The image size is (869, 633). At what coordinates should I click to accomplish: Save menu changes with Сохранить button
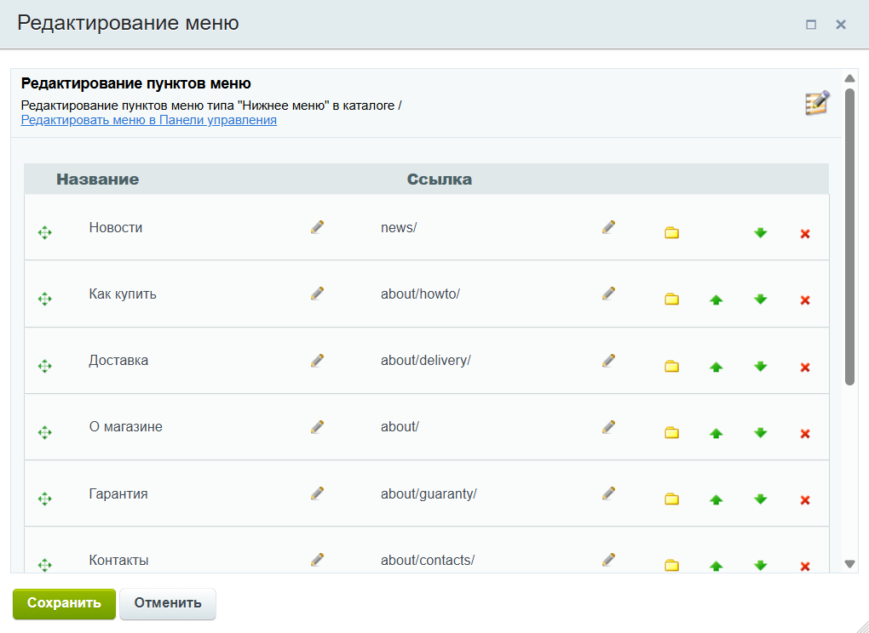(x=64, y=603)
